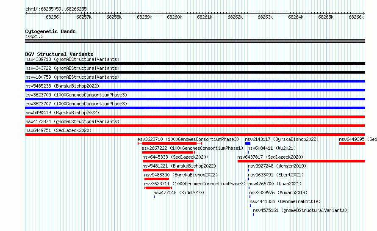377x231 pixels.
Task: Click the blue bar under esv3623705
Action: (195, 99)
